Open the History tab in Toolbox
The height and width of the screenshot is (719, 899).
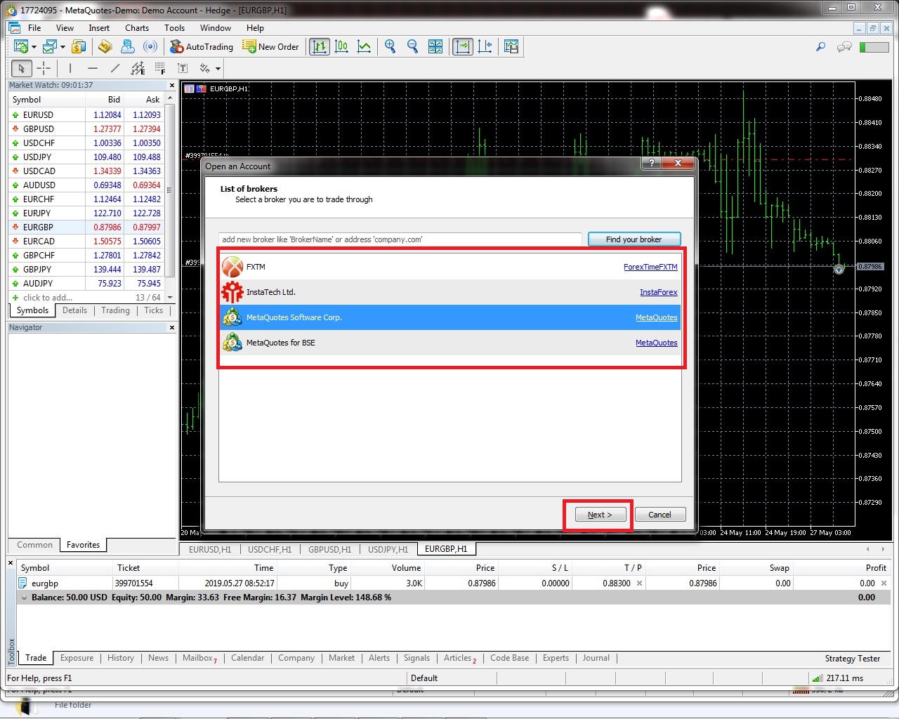coord(121,658)
